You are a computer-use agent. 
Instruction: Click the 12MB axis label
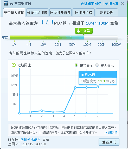click(x=14, y=85)
